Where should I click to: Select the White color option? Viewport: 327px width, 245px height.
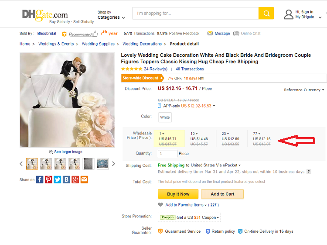165,117
